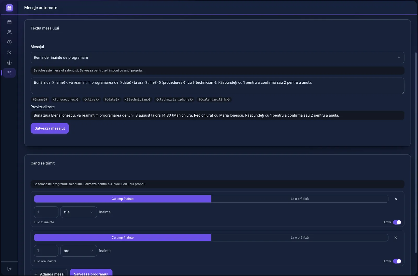Click the 'Când se trimit' heading
Image resolution: width=418 pixels, height=276 pixels.
pyautogui.click(x=43, y=163)
